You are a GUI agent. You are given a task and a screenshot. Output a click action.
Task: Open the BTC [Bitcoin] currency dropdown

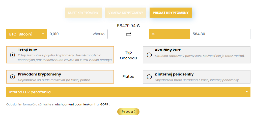coord(26,34)
